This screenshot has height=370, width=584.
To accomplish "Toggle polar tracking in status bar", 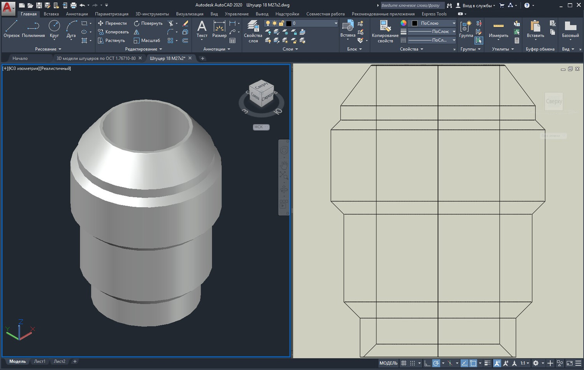I will tap(436, 363).
